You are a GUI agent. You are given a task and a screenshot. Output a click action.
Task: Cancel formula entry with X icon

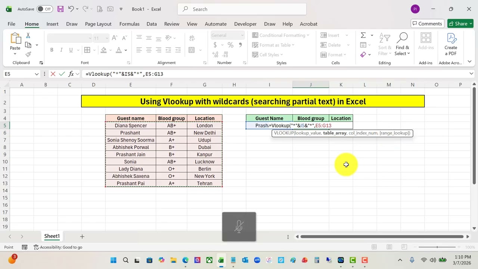[53, 74]
